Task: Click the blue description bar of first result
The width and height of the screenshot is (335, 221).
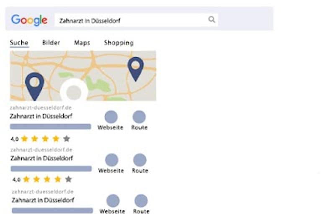Action: coord(50,127)
